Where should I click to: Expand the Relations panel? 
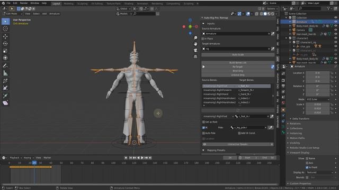click(x=295, y=123)
